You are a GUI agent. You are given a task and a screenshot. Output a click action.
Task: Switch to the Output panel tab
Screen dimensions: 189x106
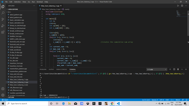[51, 69]
